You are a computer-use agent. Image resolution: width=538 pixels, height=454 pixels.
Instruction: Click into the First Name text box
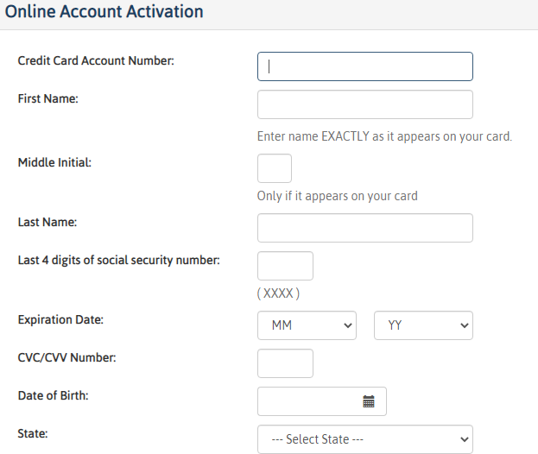[x=365, y=104]
